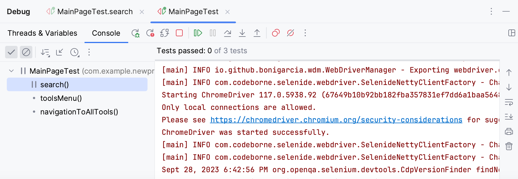Toggle showing ignored tests
The width and height of the screenshot is (518, 179).
click(x=26, y=52)
